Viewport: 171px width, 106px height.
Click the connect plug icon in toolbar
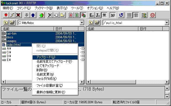(x=6, y=15)
